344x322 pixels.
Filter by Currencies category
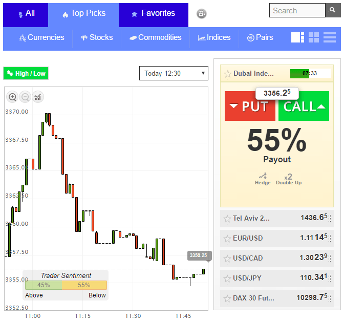click(41, 37)
